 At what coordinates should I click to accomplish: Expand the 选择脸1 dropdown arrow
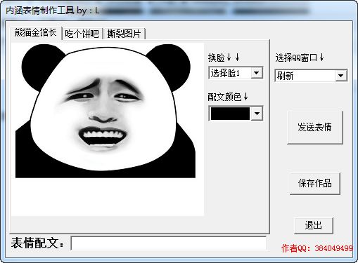(x=257, y=73)
